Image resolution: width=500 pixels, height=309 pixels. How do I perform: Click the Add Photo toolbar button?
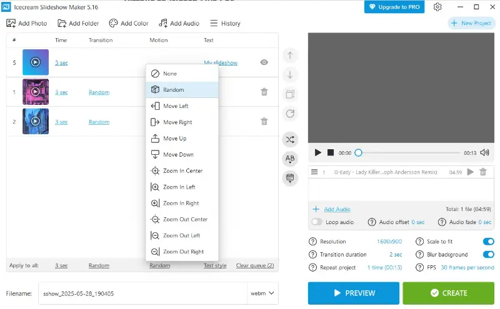point(27,23)
